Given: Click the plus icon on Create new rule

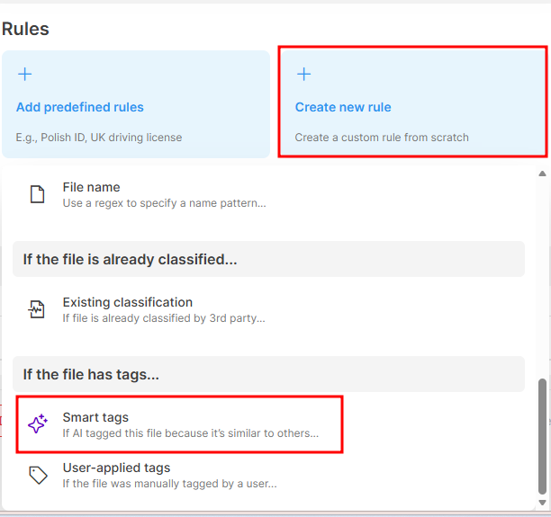Looking at the screenshot, I should [303, 75].
